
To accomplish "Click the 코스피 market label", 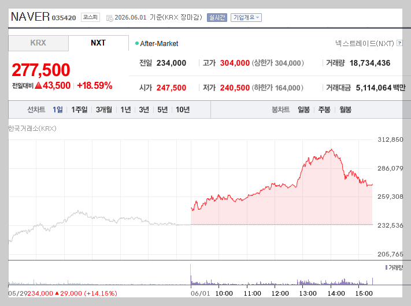I will (x=90, y=17).
